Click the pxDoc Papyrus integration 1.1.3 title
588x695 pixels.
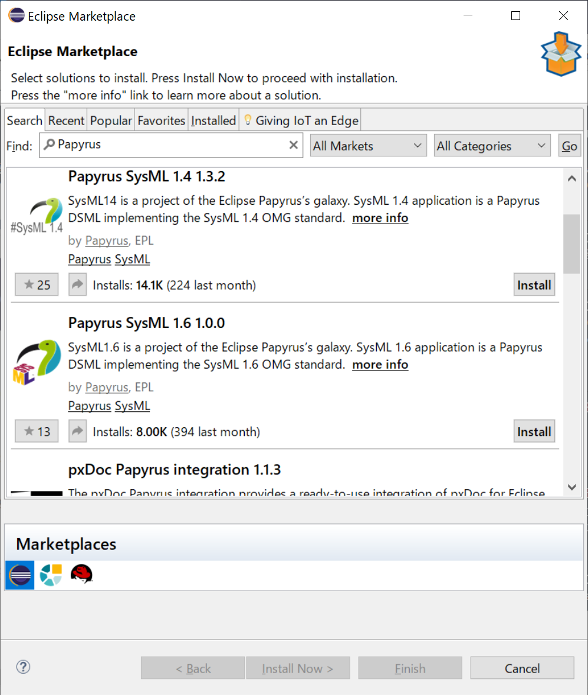pyautogui.click(x=175, y=470)
